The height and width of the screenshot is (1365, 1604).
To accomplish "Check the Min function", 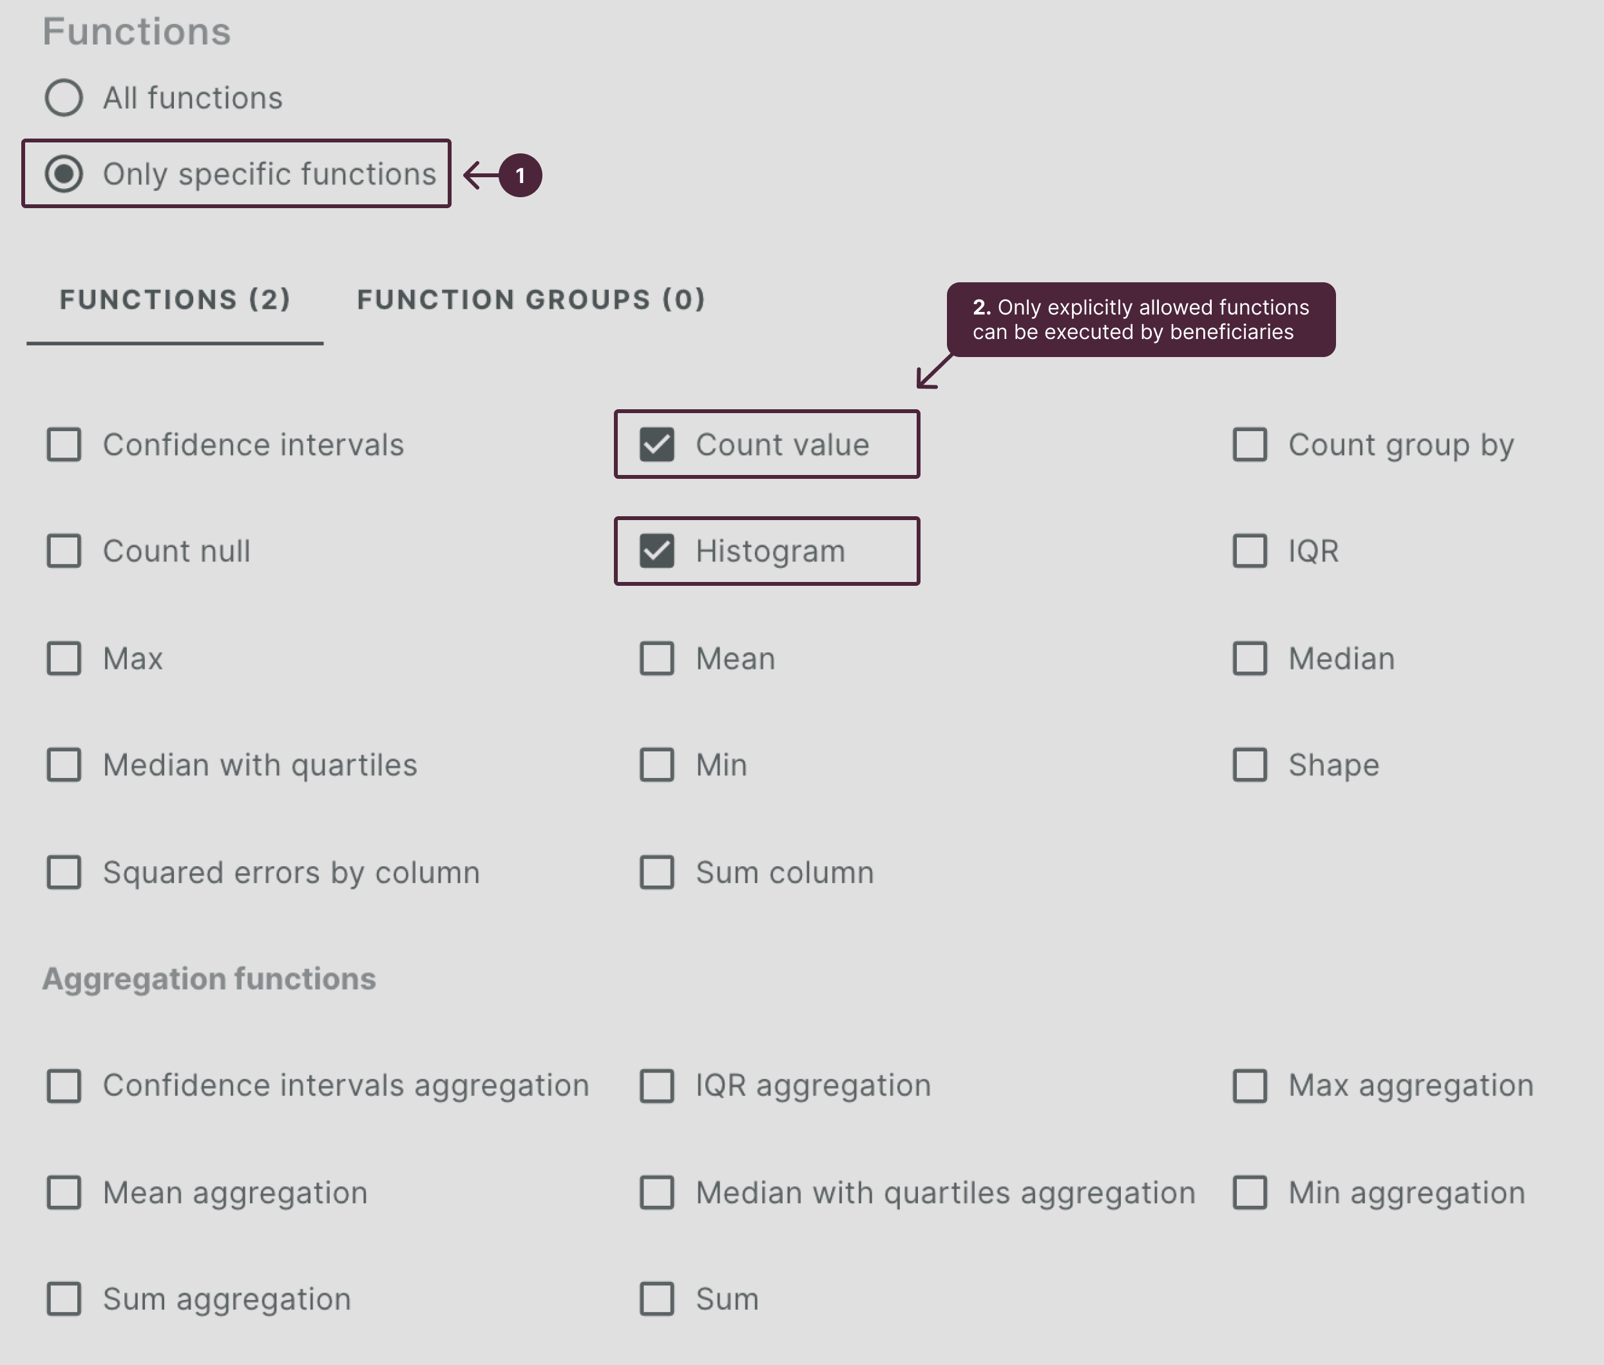I will coord(658,764).
